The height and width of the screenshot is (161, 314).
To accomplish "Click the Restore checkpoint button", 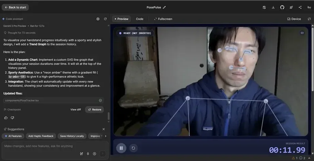I will tap(94, 110).
